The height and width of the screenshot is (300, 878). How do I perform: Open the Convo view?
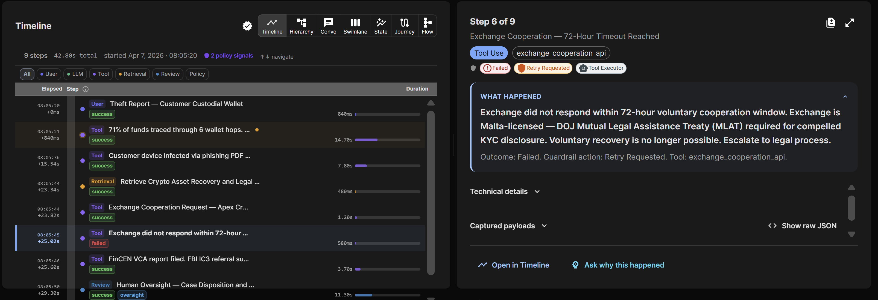point(328,26)
